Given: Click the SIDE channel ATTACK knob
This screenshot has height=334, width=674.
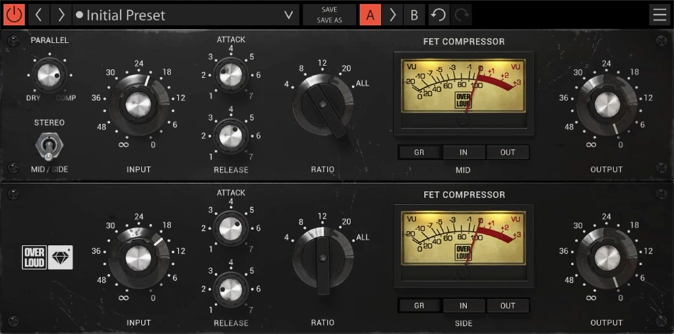Looking at the screenshot, I should pyautogui.click(x=231, y=228).
